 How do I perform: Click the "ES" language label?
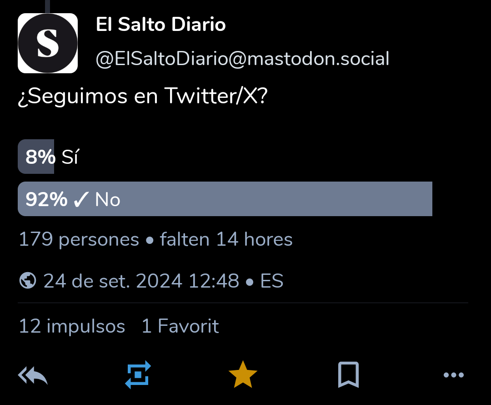point(272,281)
